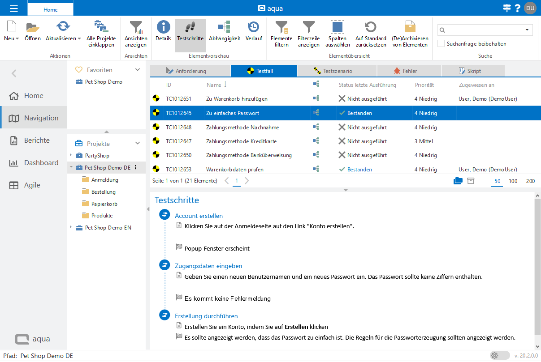The height and width of the screenshot is (362, 541).
Task: Expand the PartyShop project tree node
Action: click(x=71, y=155)
